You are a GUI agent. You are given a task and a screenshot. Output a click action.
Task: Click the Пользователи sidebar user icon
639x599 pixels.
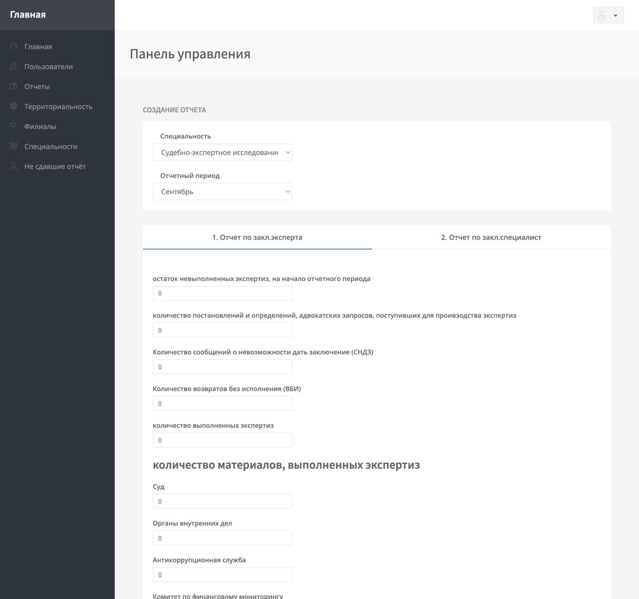click(13, 66)
